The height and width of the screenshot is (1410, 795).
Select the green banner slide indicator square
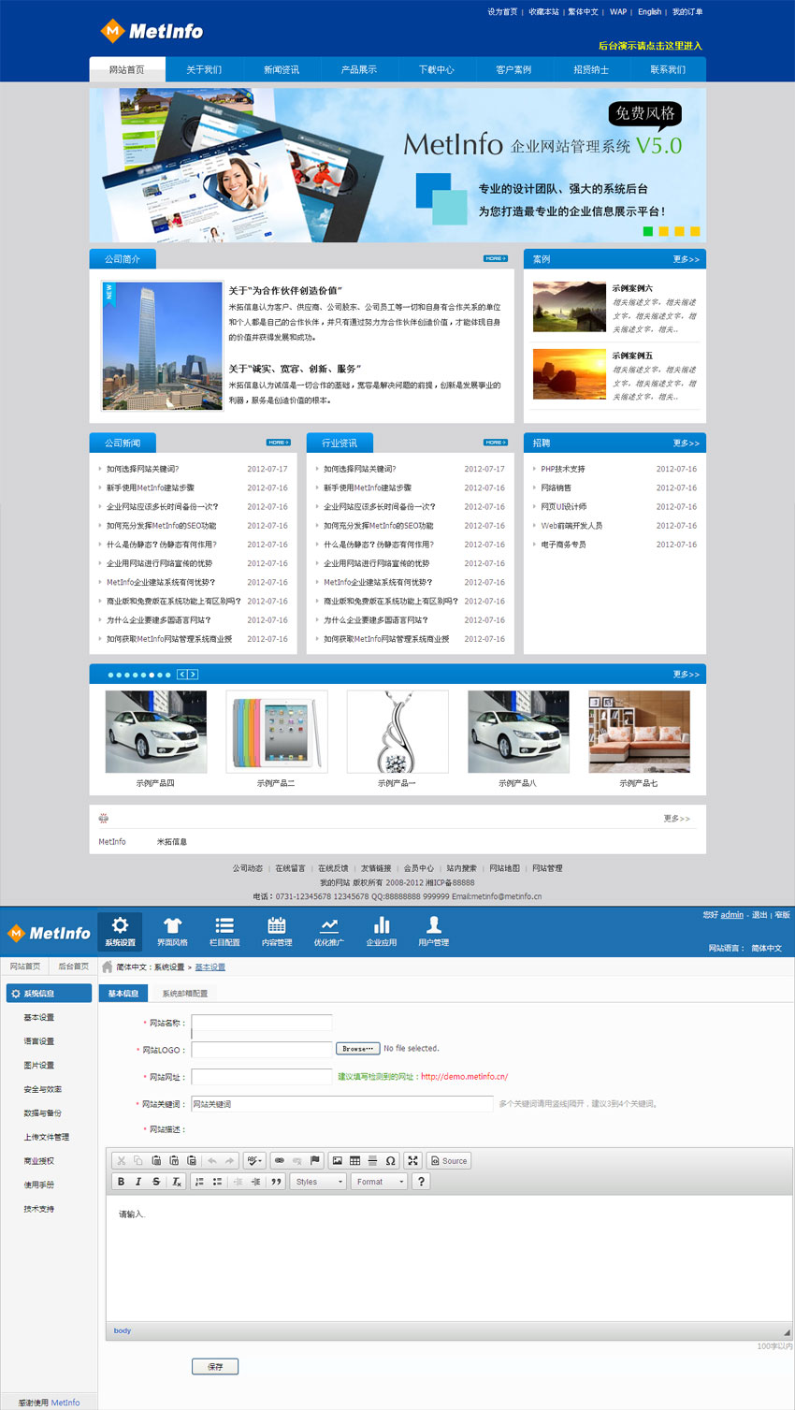pos(647,231)
